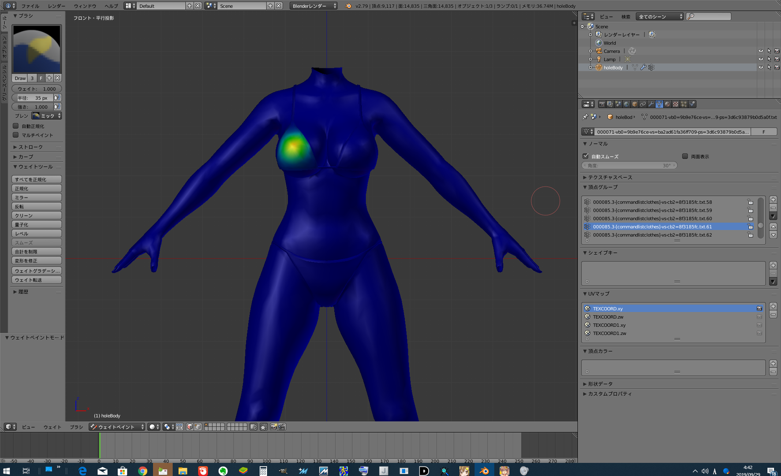The image size is (781, 476).
Task: Click the OpenGL render image camera icon
Action: pos(274,427)
